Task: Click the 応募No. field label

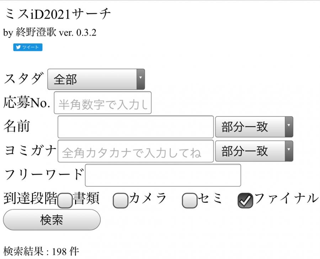Action: tap(27, 103)
